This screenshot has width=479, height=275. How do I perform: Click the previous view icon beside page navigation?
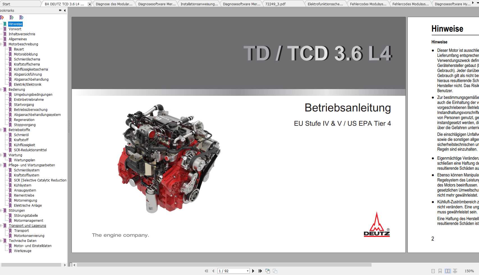pos(268,271)
